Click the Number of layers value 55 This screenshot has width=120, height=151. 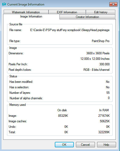tap(108, 93)
